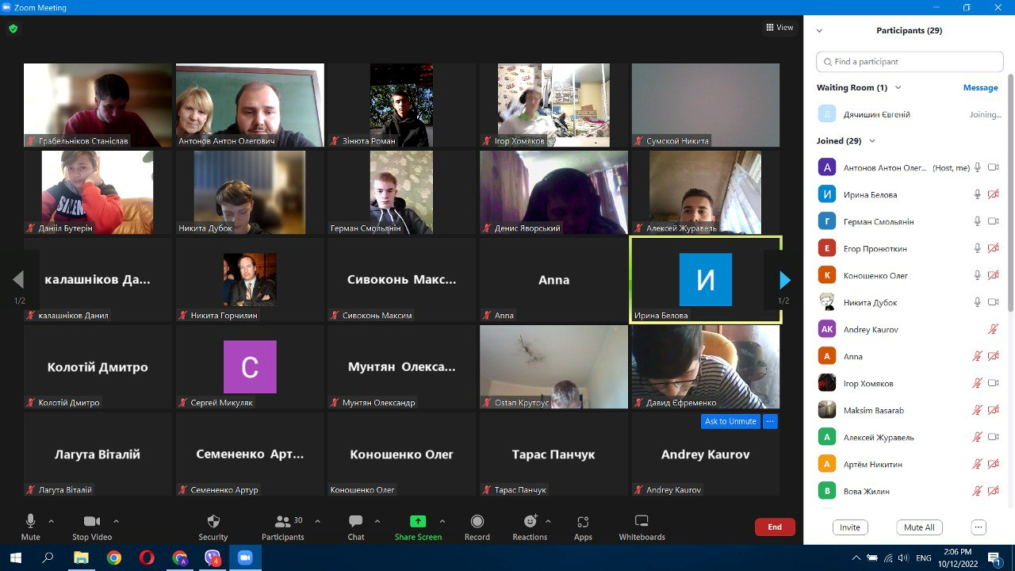Open the arrow menu beside Participants in the toolbar

[x=317, y=521]
